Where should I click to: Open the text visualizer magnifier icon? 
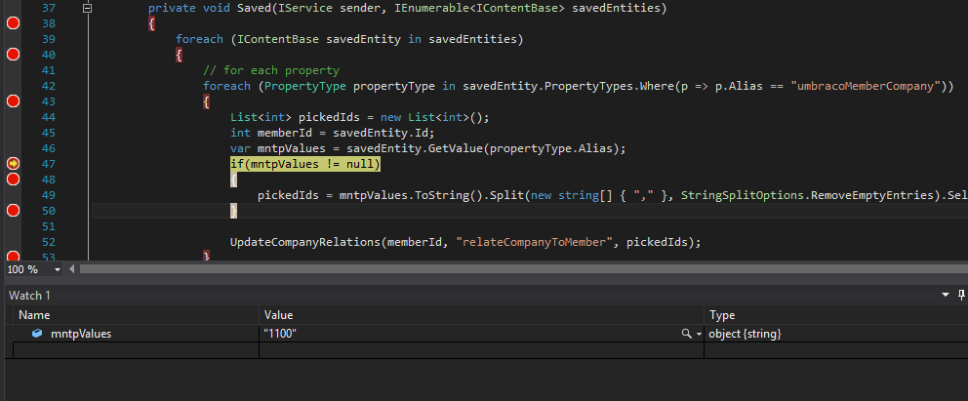pos(686,334)
